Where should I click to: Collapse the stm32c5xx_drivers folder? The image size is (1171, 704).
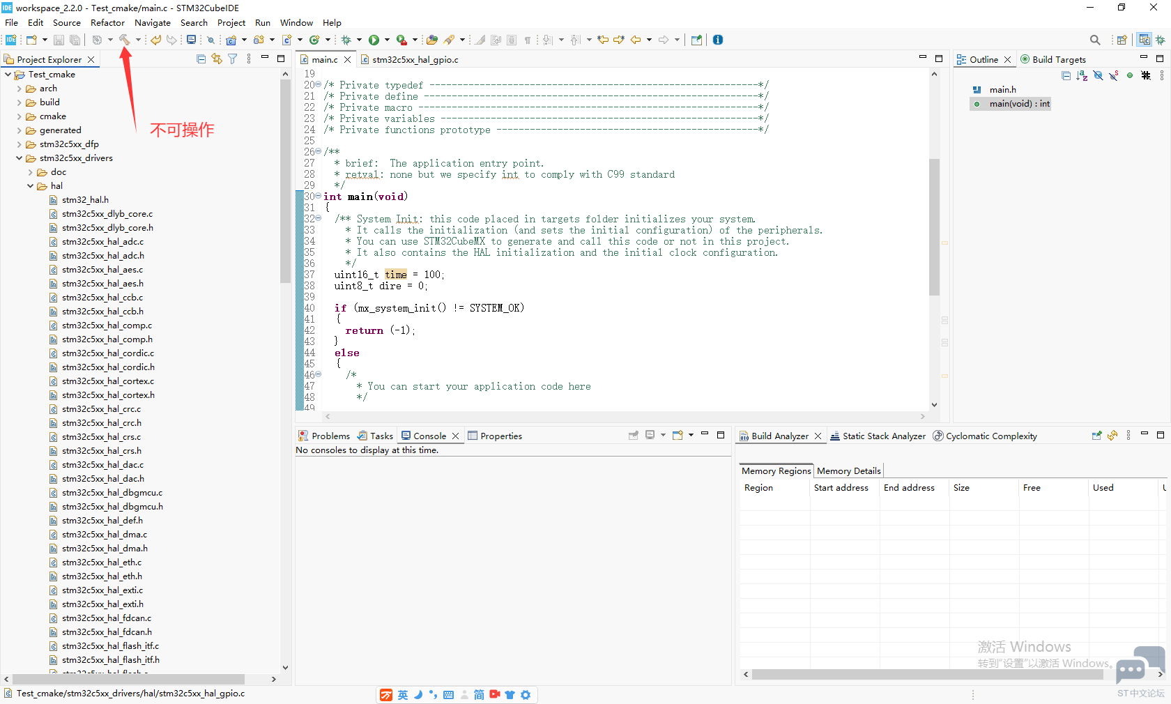click(20, 158)
